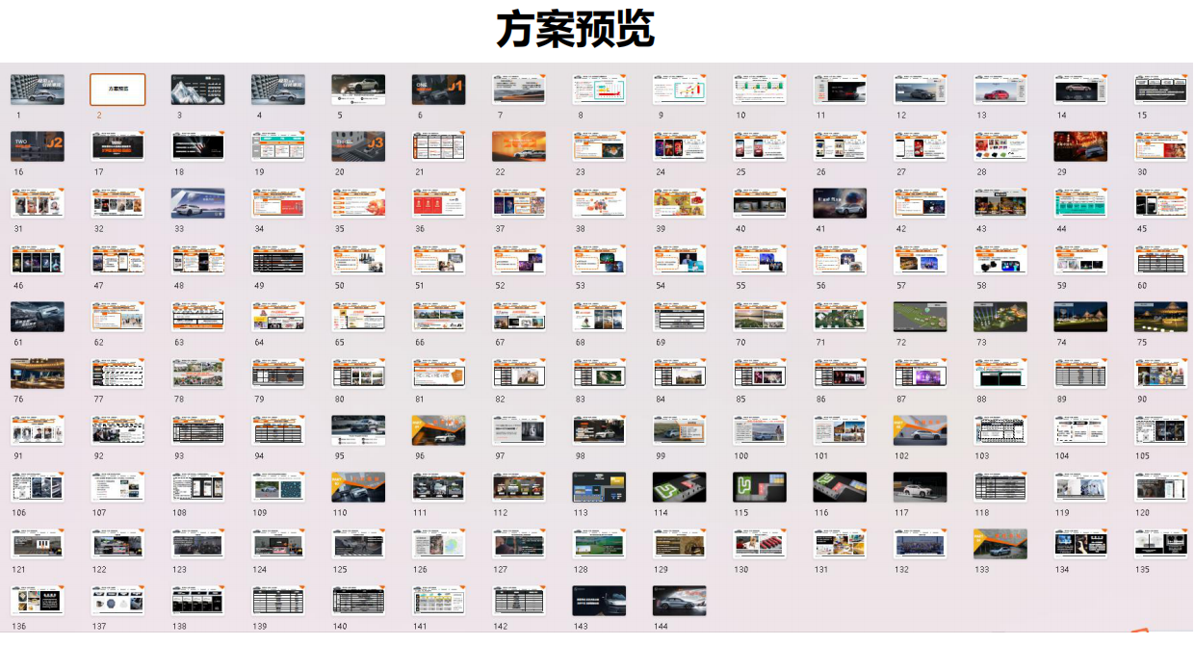1194x671 pixels.
Task: Open slide 9 showing the growth line chart
Action: (x=679, y=90)
